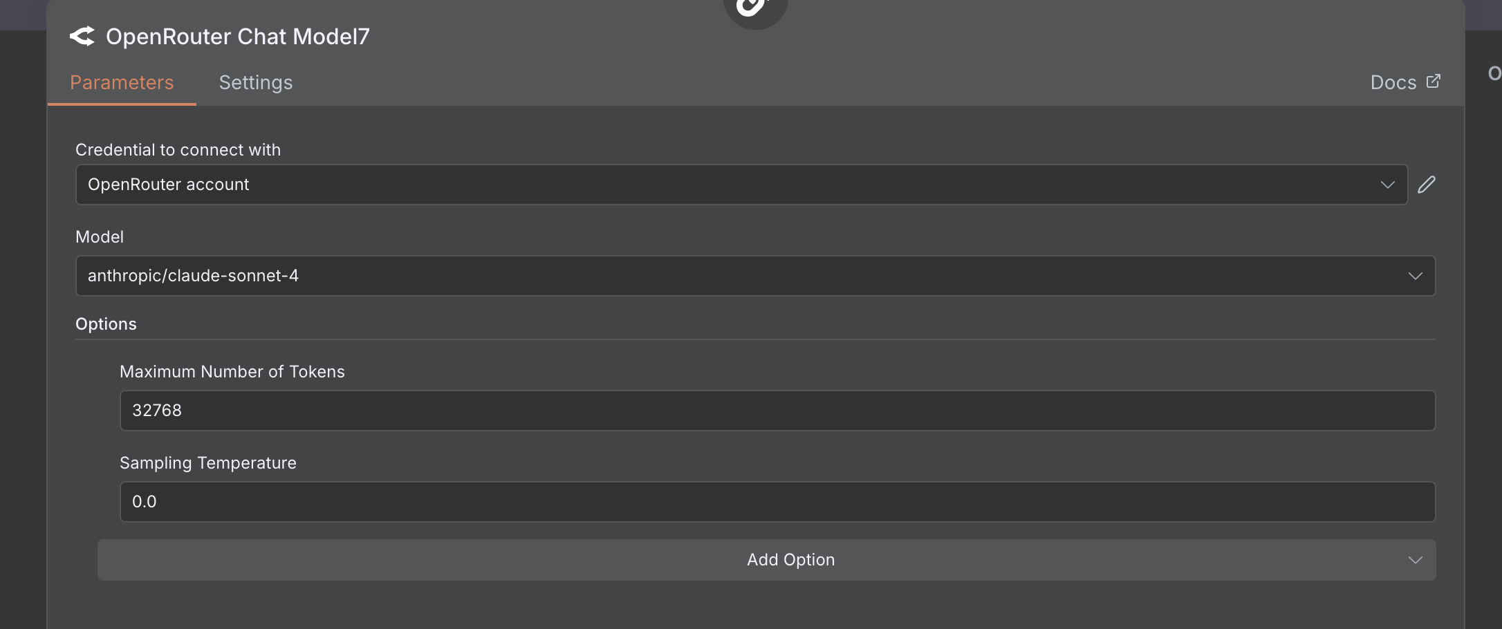This screenshot has height=629, width=1502.
Task: Click the Credential to connect with label
Action: point(178,150)
